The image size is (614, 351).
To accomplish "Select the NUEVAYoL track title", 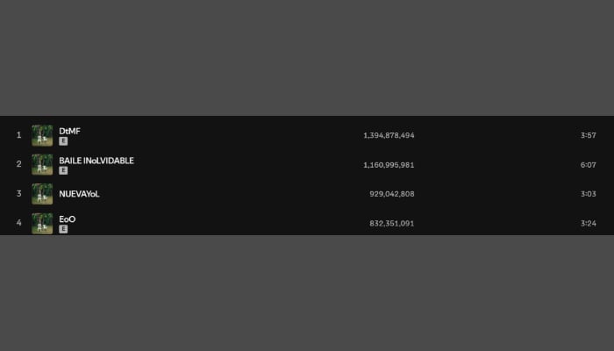I will pos(79,194).
